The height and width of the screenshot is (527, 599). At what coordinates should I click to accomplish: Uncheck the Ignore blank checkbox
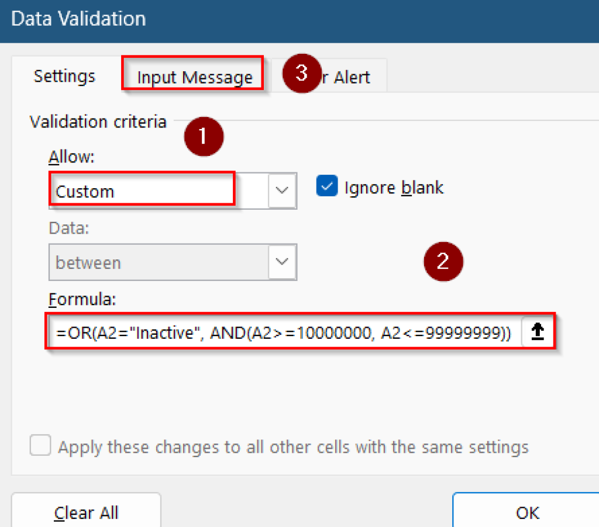[x=327, y=186]
